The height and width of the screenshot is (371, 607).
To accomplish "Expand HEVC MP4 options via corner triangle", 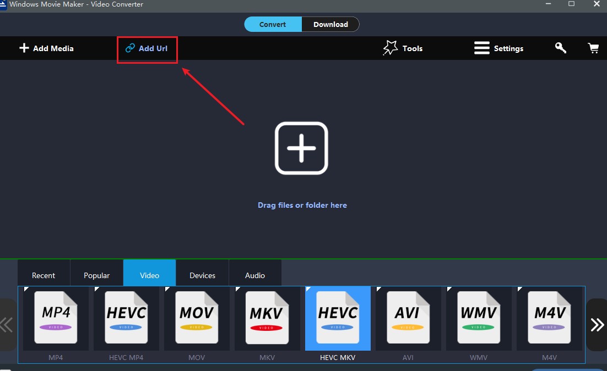I will point(96,289).
